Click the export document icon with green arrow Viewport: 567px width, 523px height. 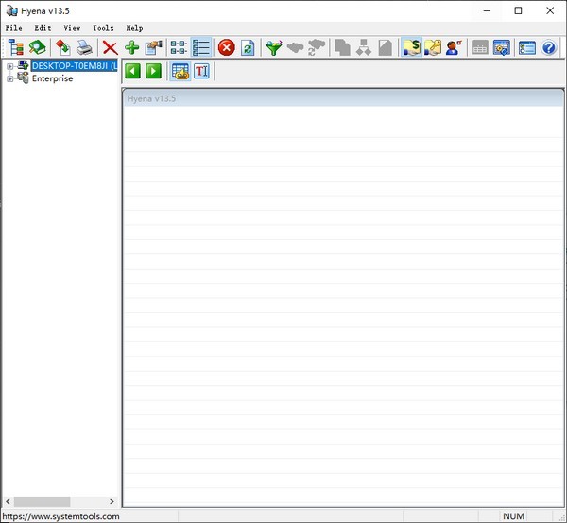63,47
